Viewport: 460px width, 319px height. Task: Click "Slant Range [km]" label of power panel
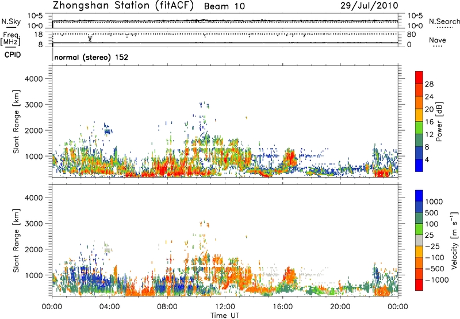[x=17, y=121]
